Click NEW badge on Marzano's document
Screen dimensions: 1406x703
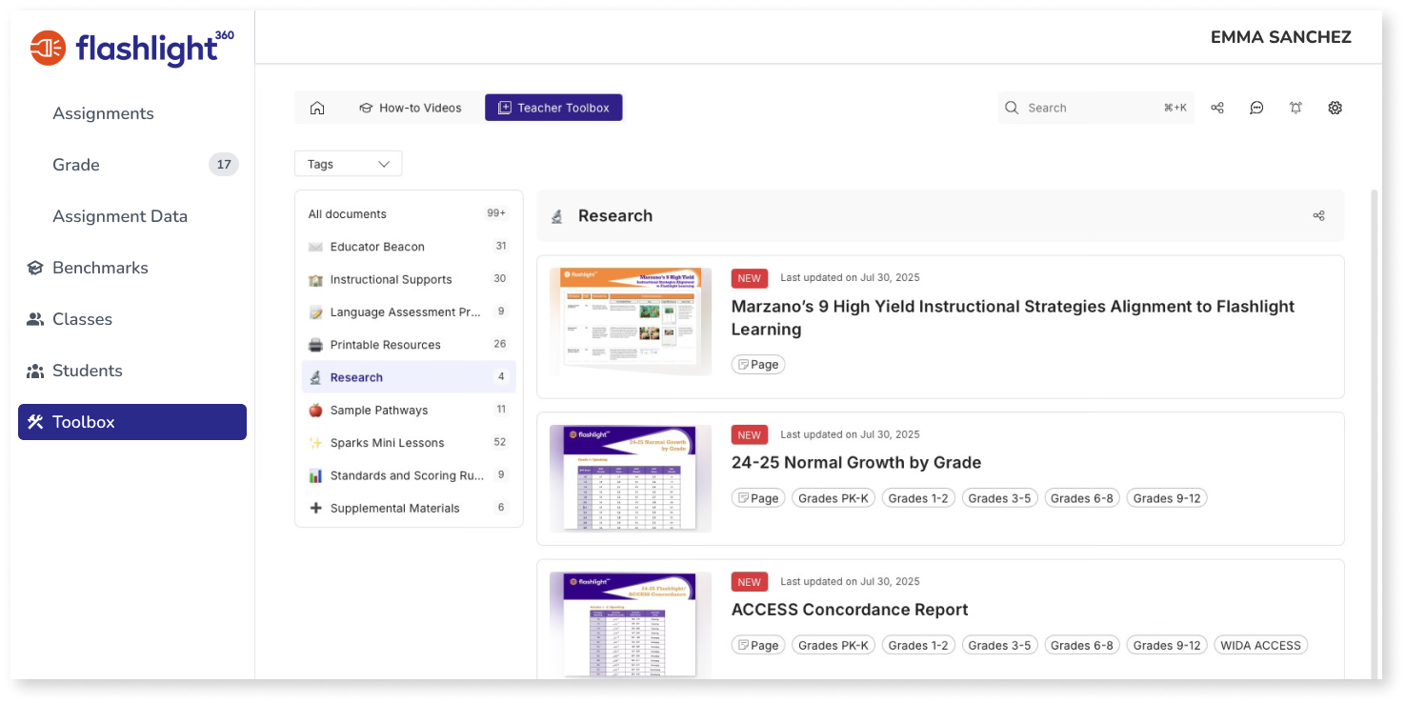point(750,278)
